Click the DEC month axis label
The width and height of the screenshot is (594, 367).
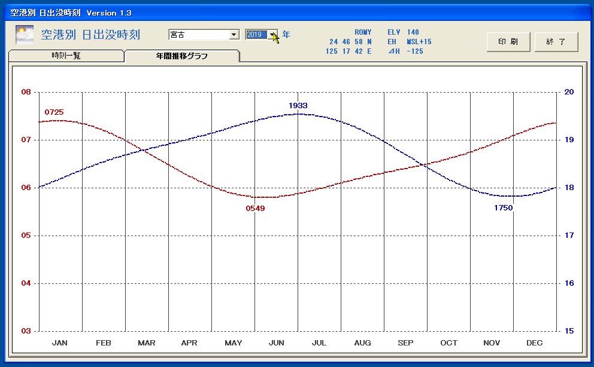[x=534, y=342]
